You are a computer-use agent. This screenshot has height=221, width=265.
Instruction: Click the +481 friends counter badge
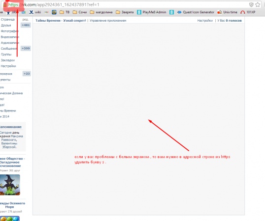pos(26,25)
